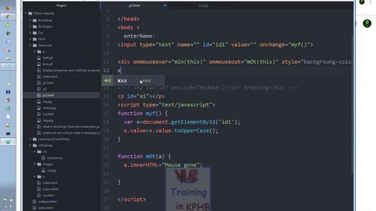Image resolution: width=376 pixels, height=211 pixels.
Task: Click the vlr.jpg image file icon
Action: [43, 171]
